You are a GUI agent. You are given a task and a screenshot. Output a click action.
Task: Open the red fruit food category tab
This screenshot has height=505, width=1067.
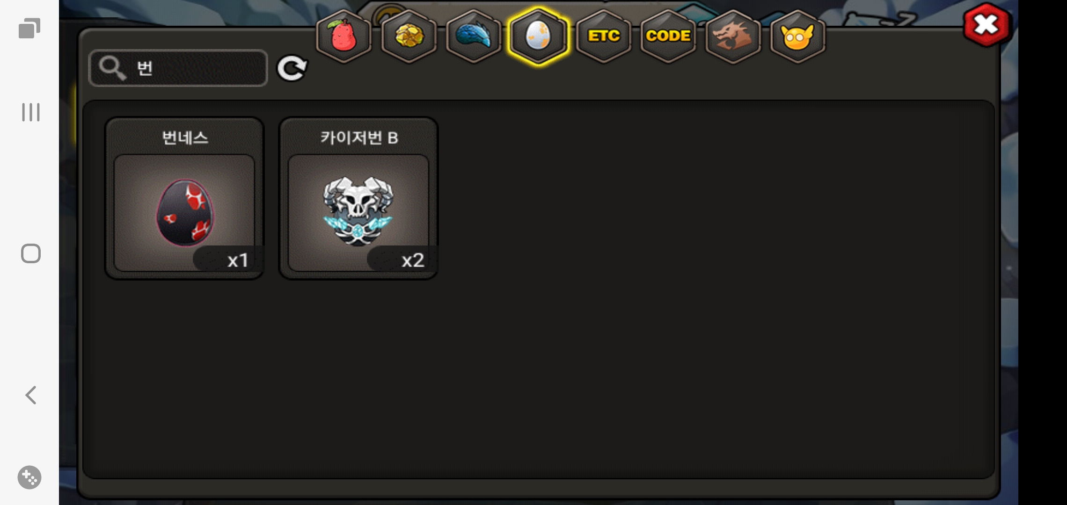click(x=344, y=36)
